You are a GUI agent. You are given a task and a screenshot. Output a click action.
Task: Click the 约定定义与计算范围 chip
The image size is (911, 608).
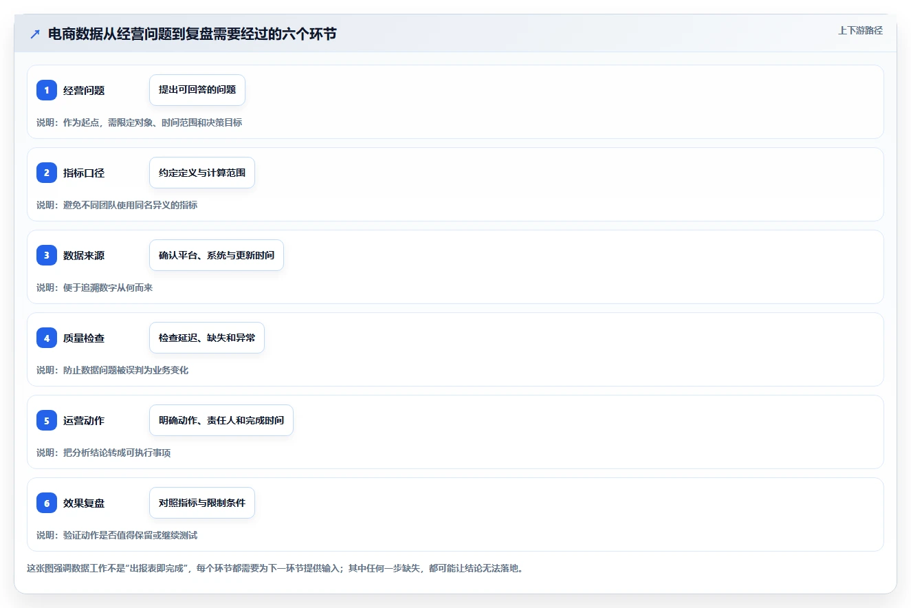click(x=202, y=173)
